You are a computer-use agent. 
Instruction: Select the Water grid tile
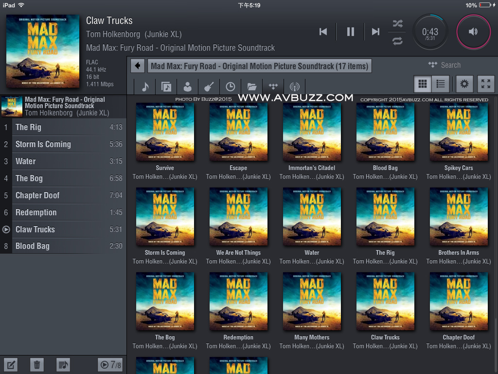(312, 226)
